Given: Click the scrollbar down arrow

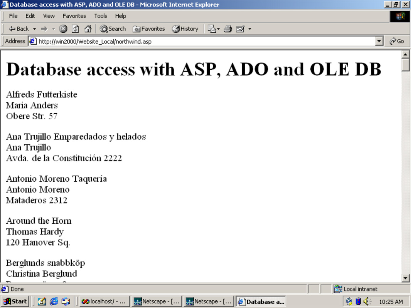Looking at the screenshot, I should [x=406, y=278].
